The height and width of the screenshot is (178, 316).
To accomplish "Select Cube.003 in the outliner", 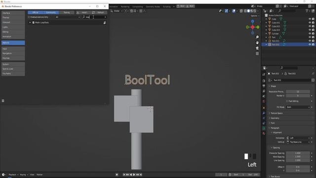I will click(x=276, y=30).
